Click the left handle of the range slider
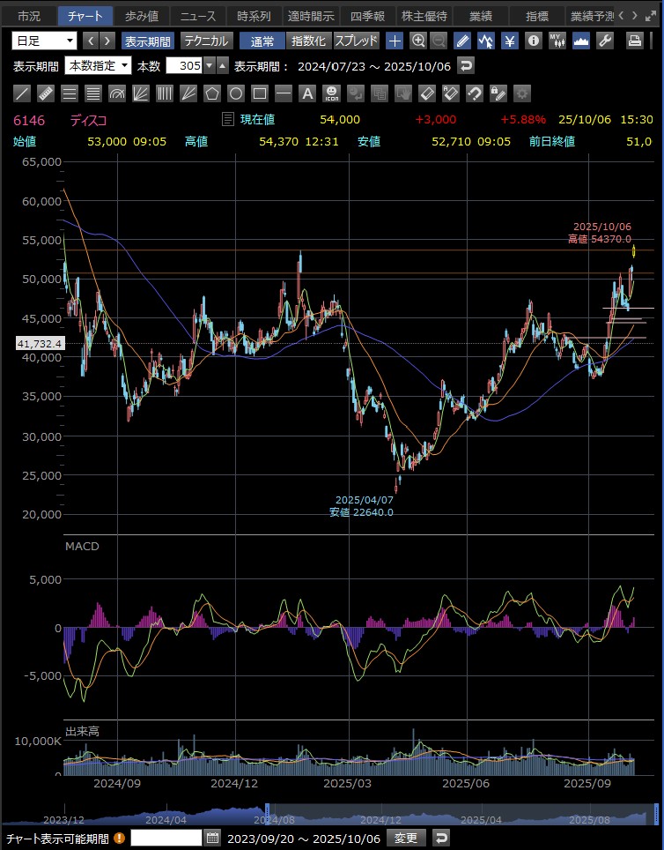This screenshot has width=664, height=850. coord(268,810)
